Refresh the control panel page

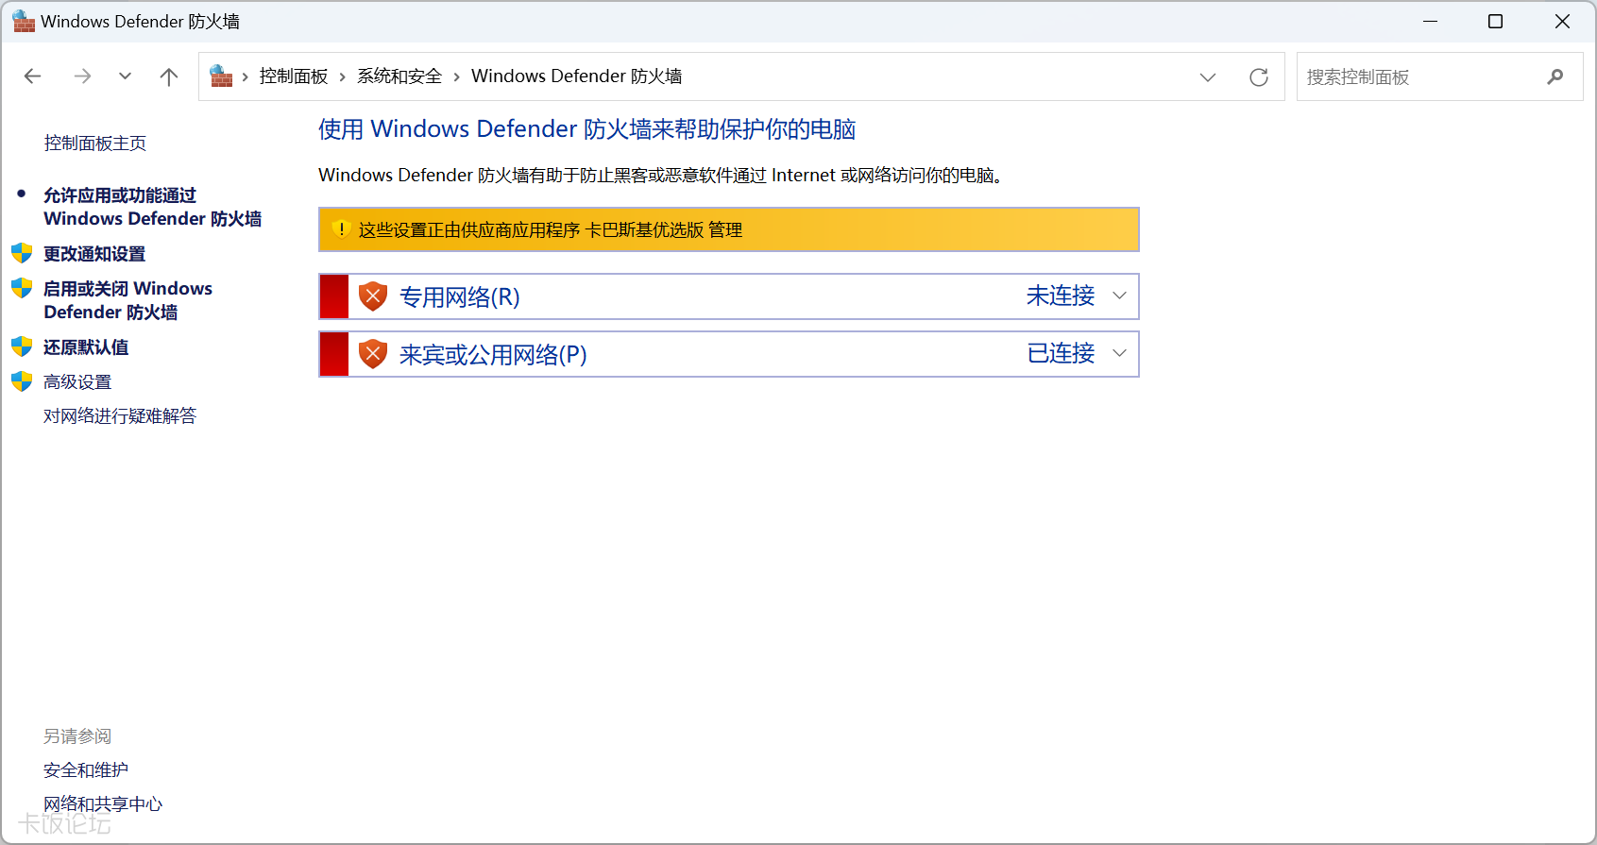coord(1259,77)
